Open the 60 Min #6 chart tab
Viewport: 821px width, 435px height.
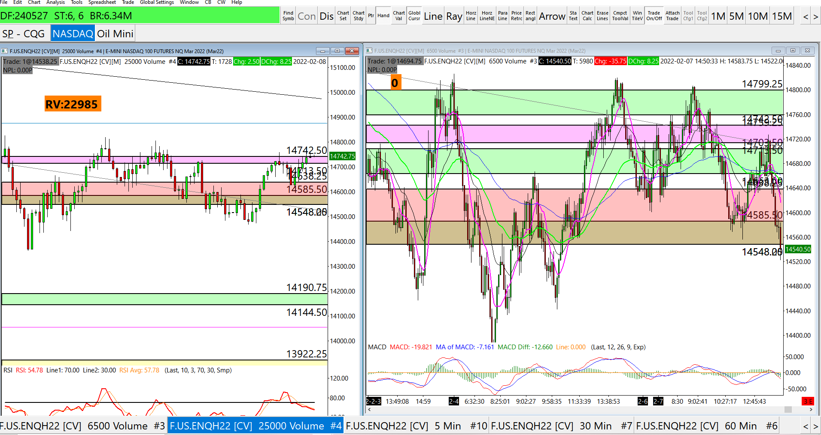click(x=707, y=426)
